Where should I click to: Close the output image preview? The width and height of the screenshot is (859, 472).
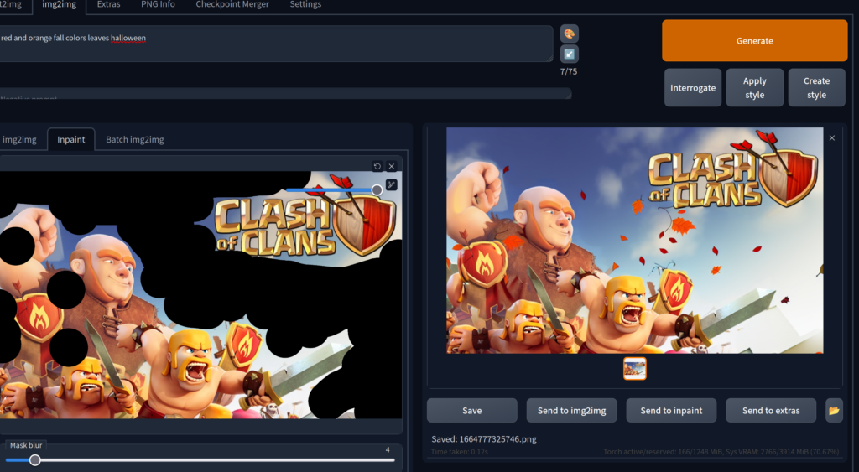point(832,138)
